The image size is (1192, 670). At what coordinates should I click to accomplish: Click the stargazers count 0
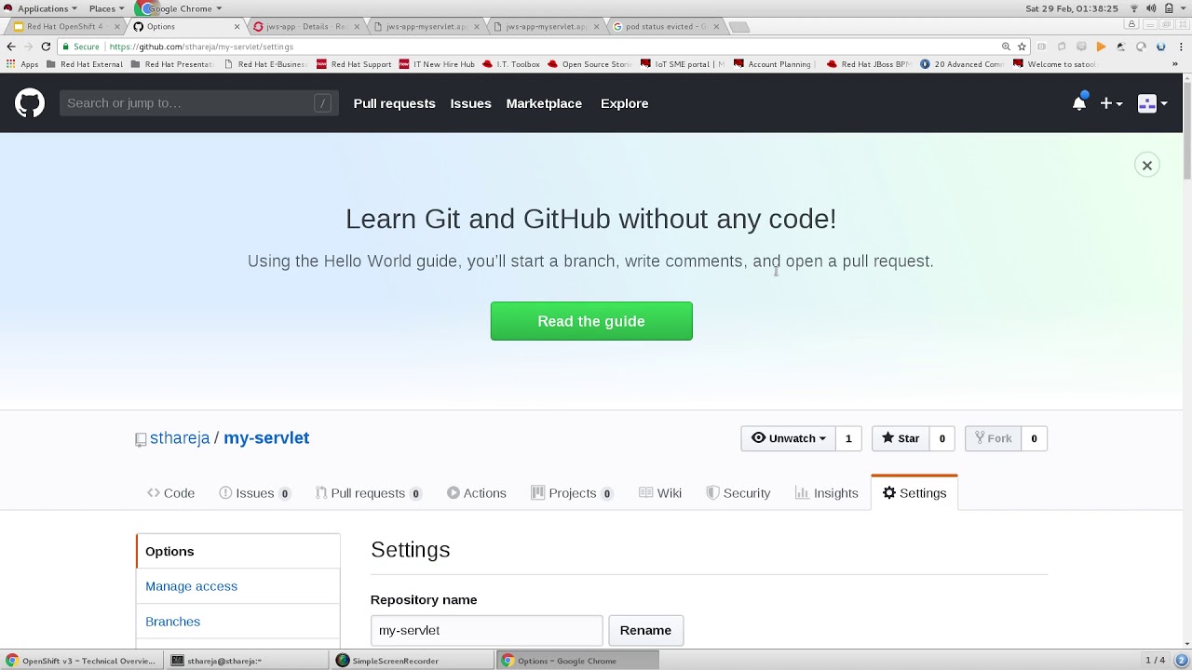[x=941, y=438]
